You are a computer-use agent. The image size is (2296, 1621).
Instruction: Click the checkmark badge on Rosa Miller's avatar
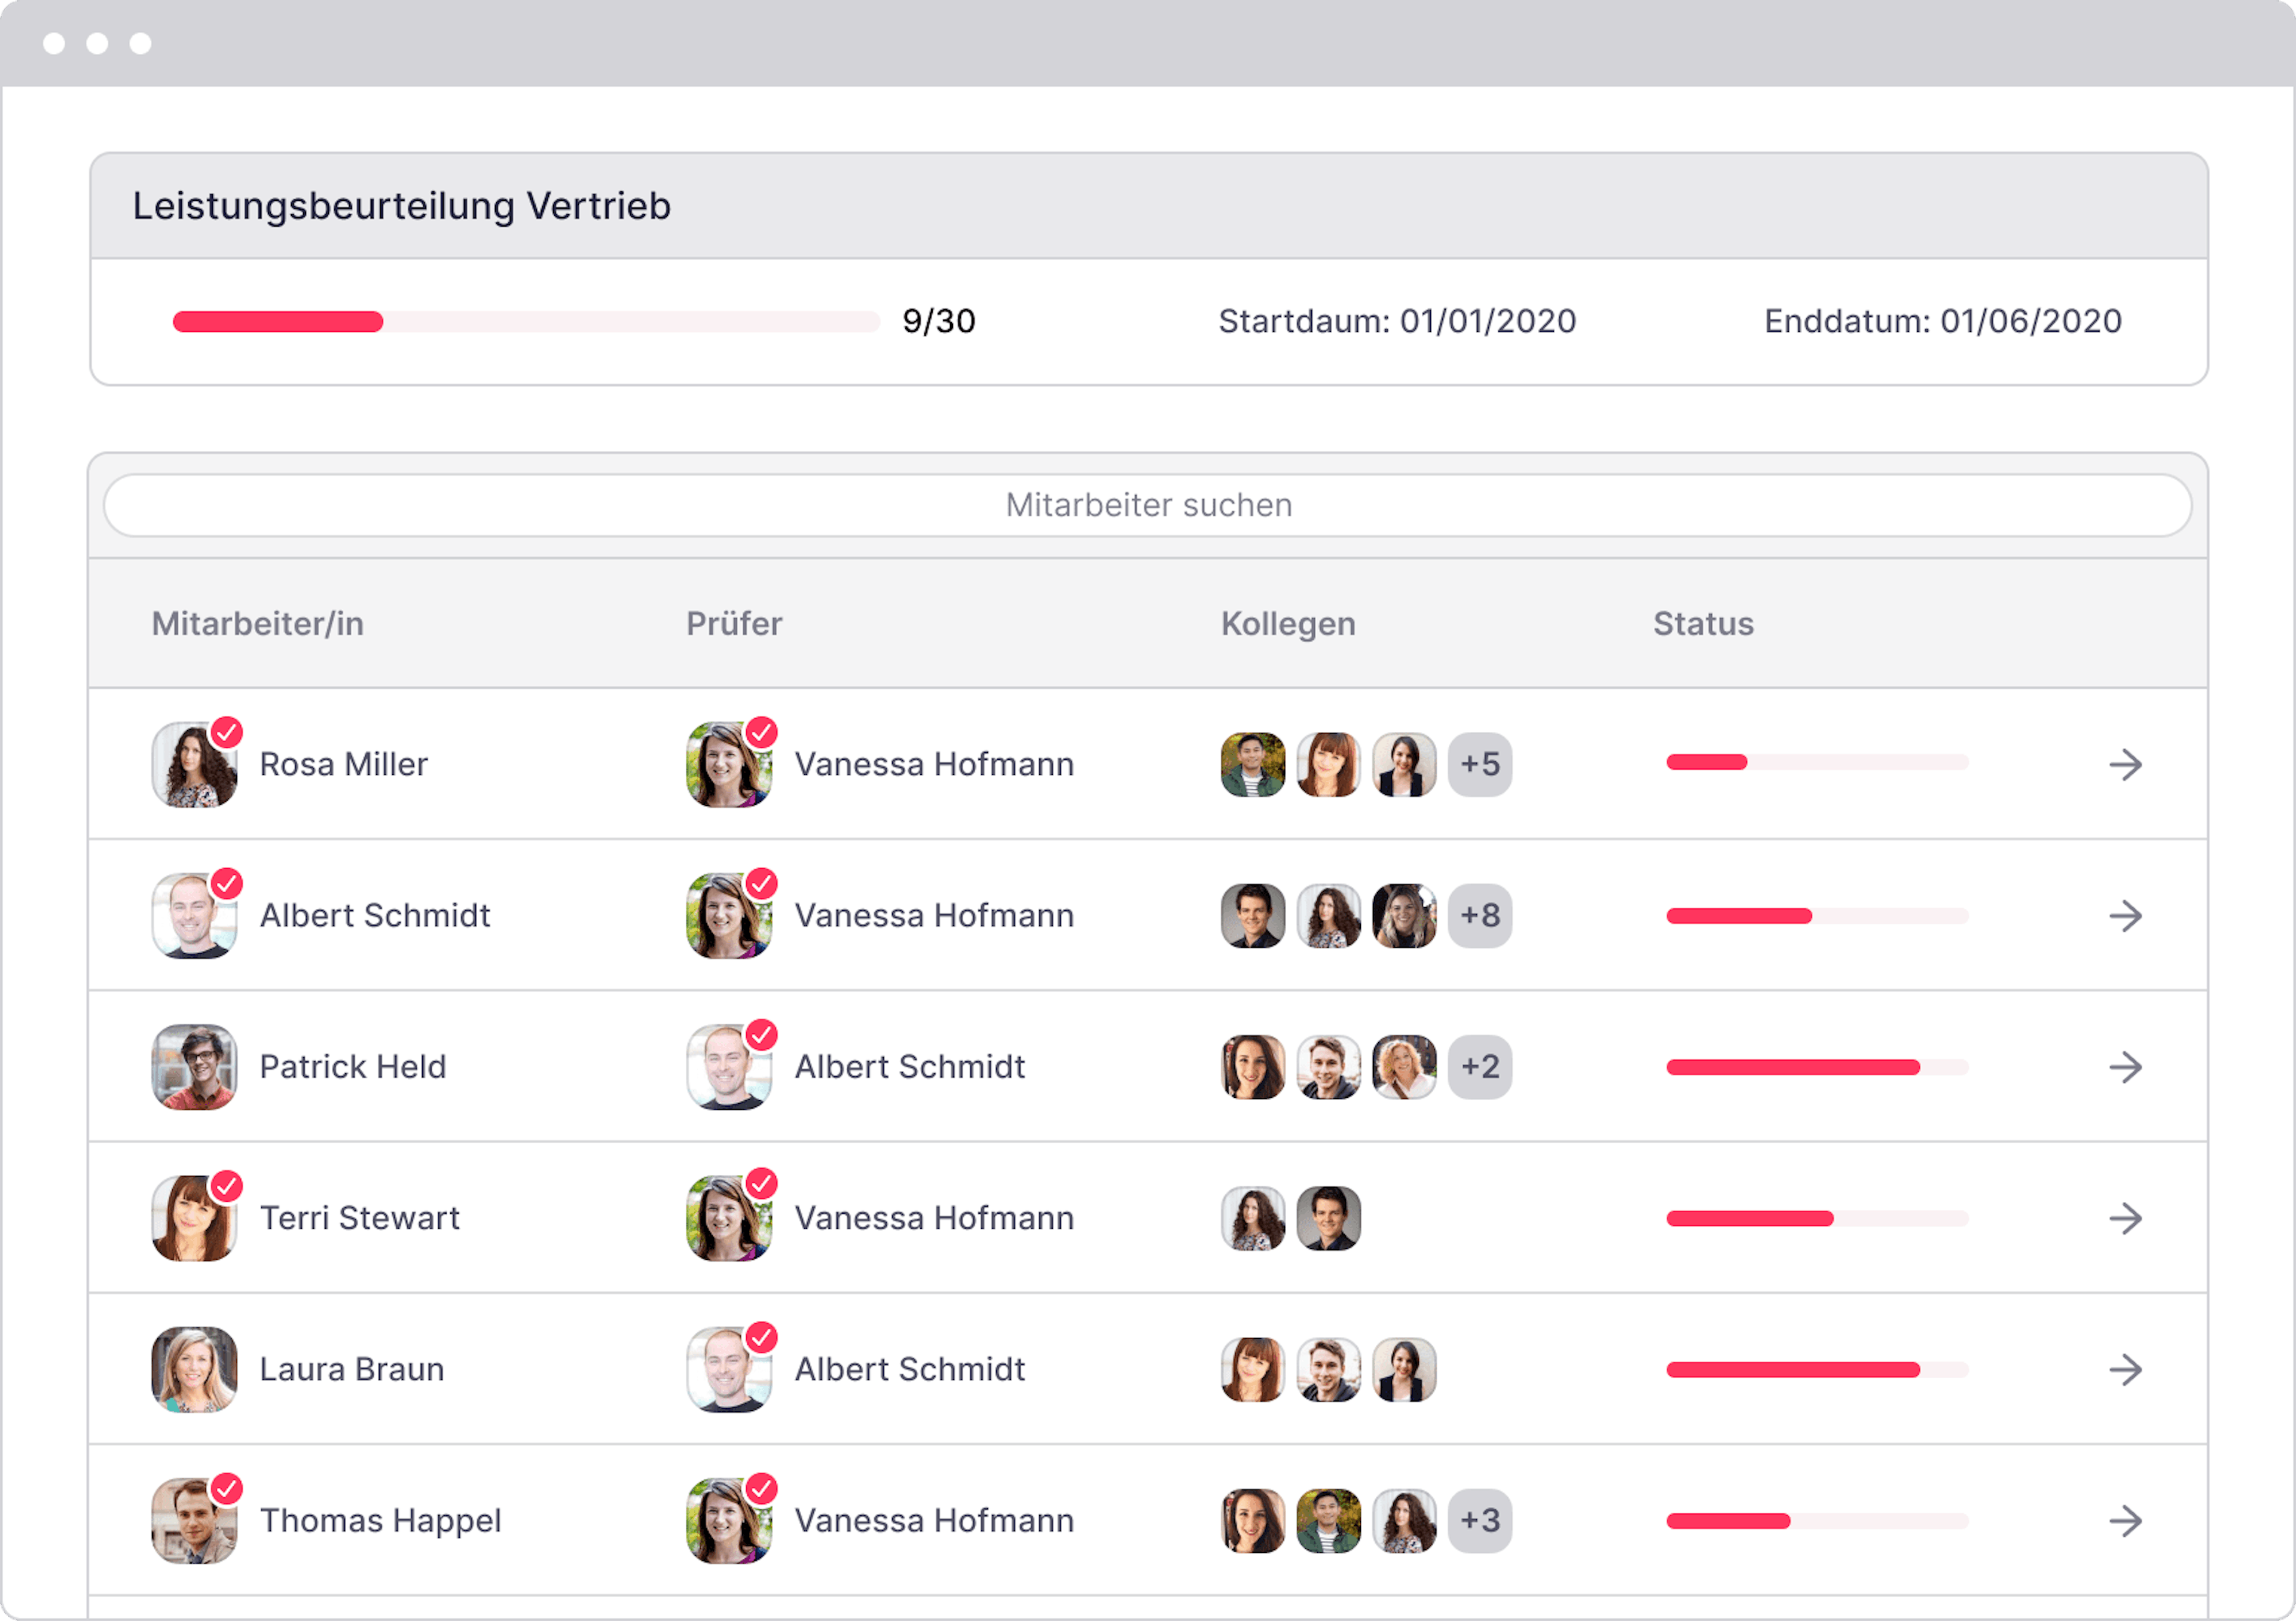point(227,732)
